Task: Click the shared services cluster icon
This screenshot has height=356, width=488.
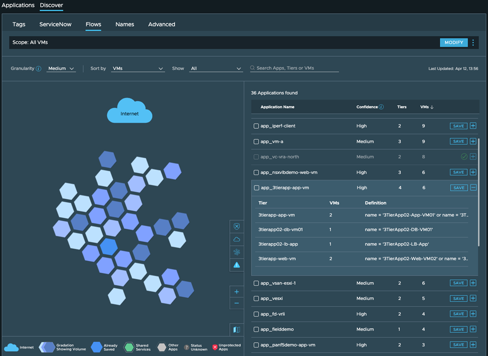Action: coord(236,252)
